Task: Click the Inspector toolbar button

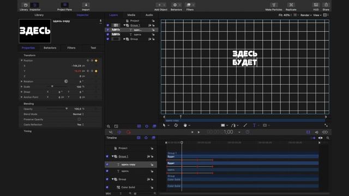Action: tap(35, 5)
